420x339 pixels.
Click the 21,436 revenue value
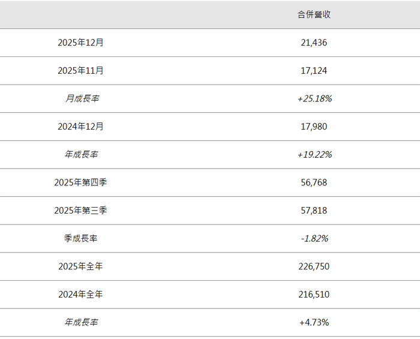tap(314, 43)
